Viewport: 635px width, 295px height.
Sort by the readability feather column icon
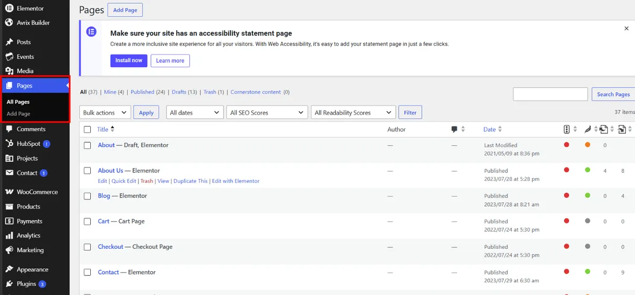tap(588, 129)
